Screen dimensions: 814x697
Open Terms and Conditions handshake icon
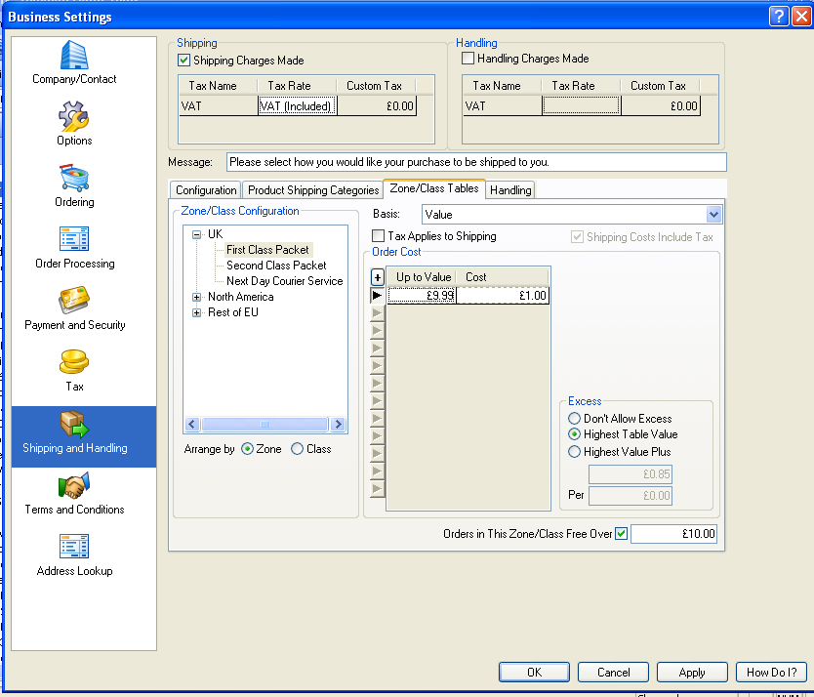coord(74,486)
